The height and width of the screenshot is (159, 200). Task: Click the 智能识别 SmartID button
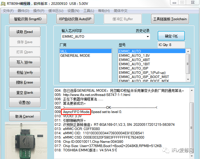[x=28, y=19]
